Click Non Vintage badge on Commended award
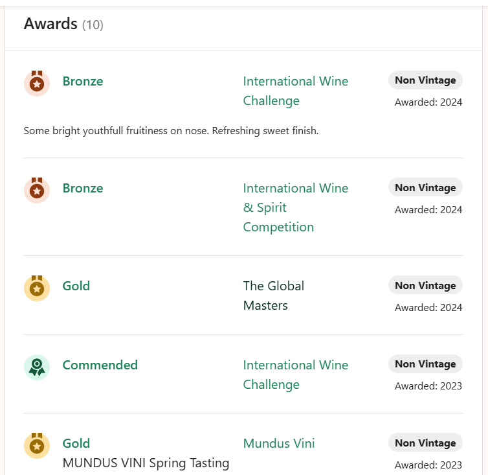This screenshot has height=475, width=488. pos(425,364)
